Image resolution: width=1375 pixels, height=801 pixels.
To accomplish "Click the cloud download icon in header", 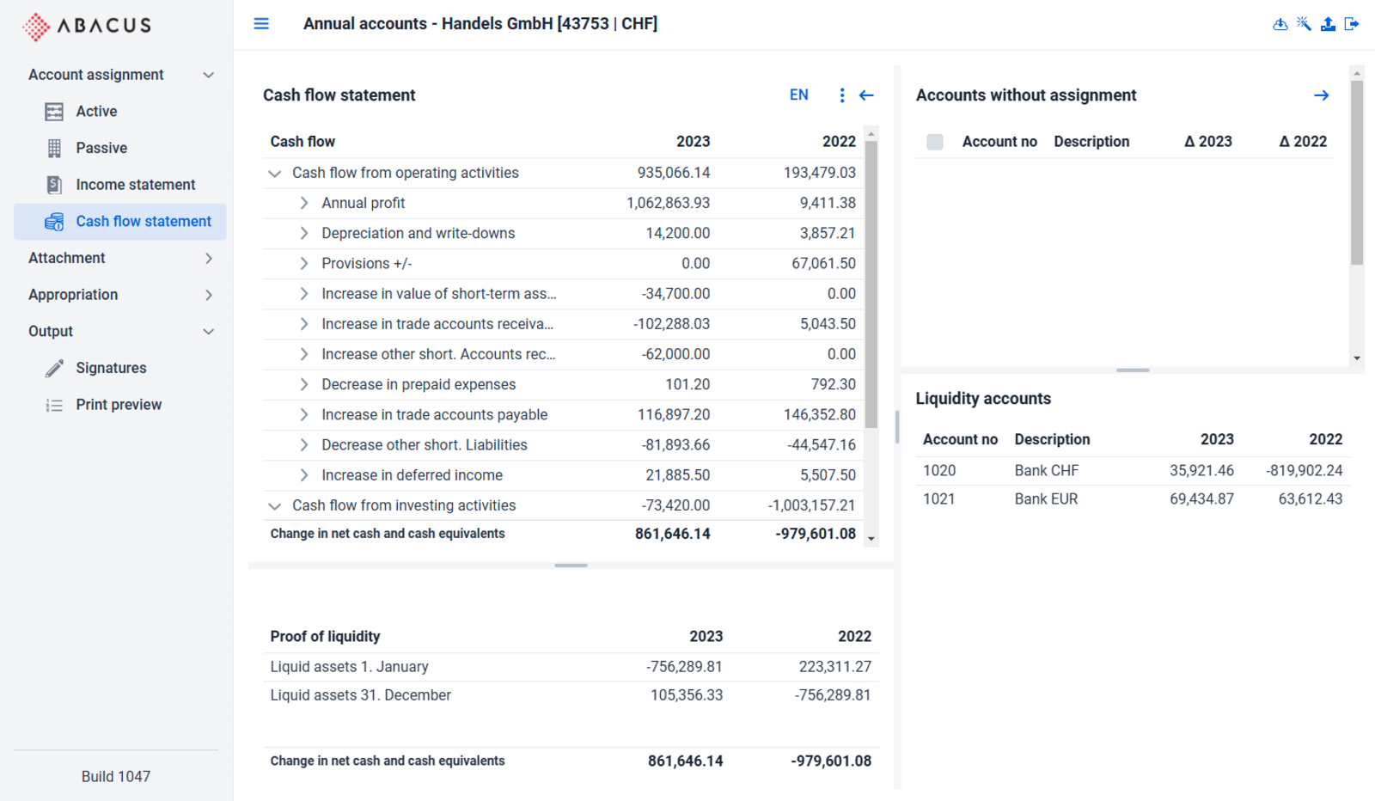I will (x=1280, y=24).
